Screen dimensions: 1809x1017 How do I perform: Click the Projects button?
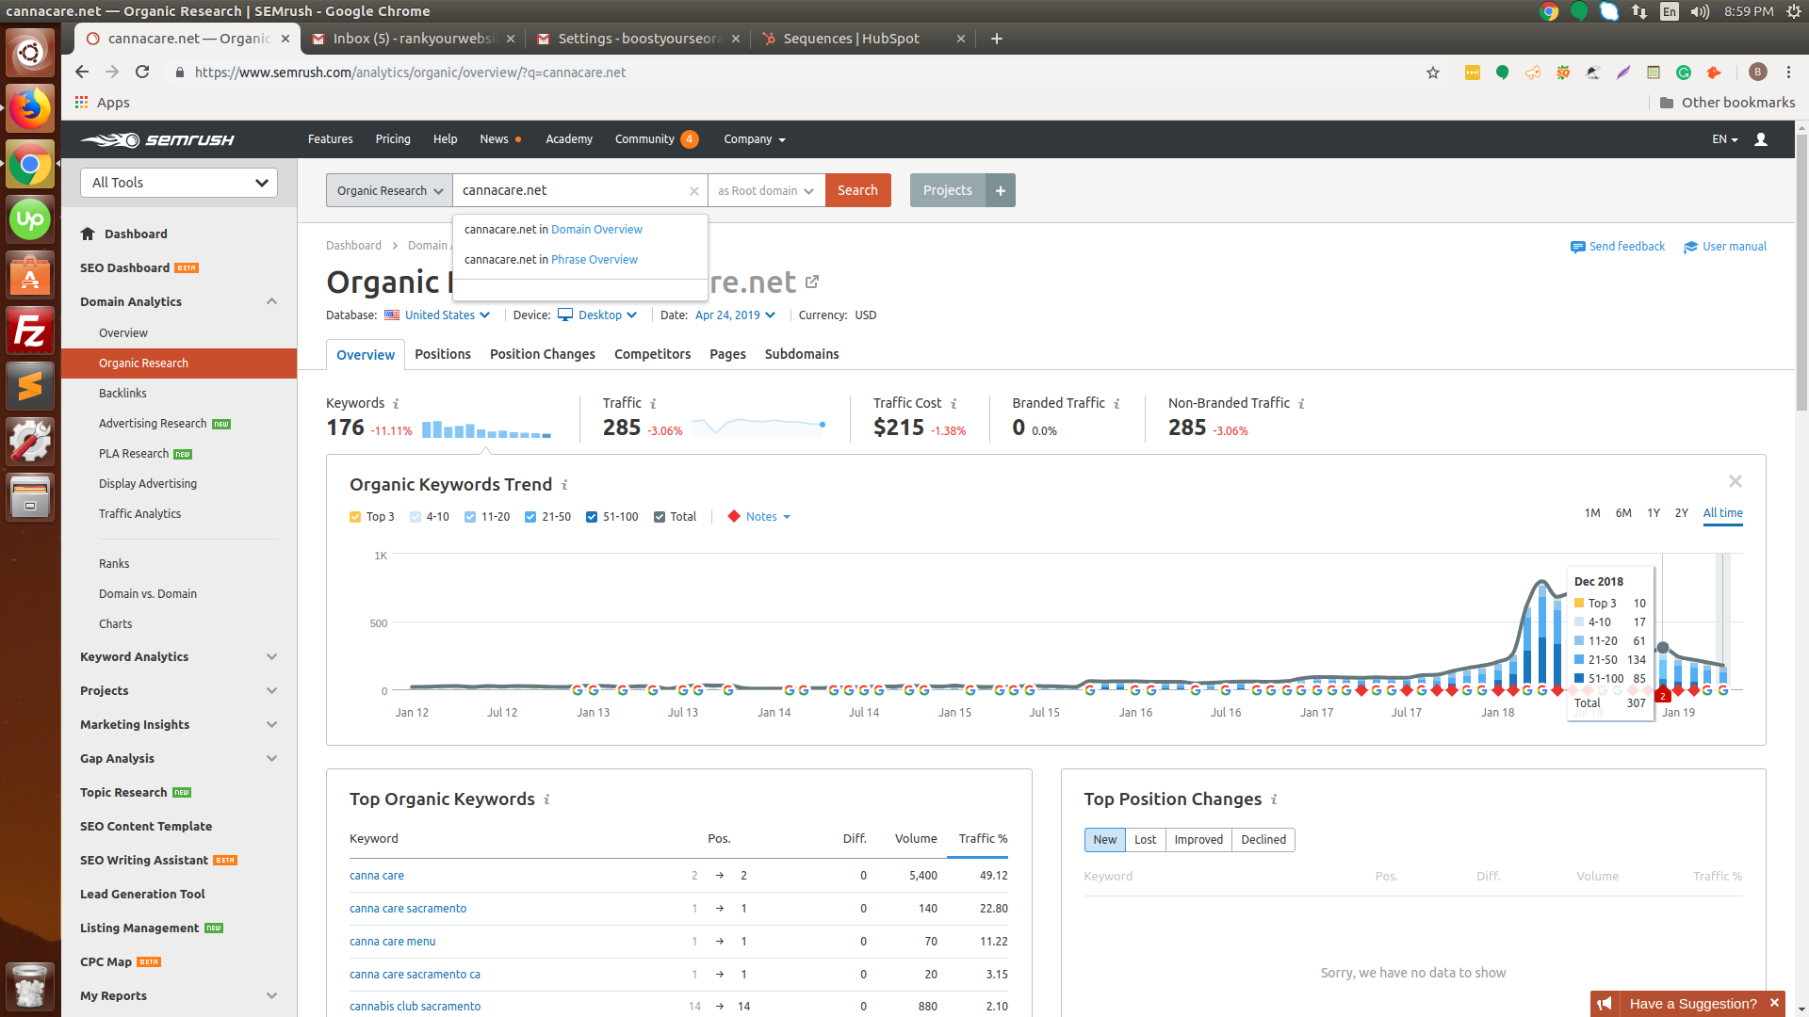(x=947, y=190)
